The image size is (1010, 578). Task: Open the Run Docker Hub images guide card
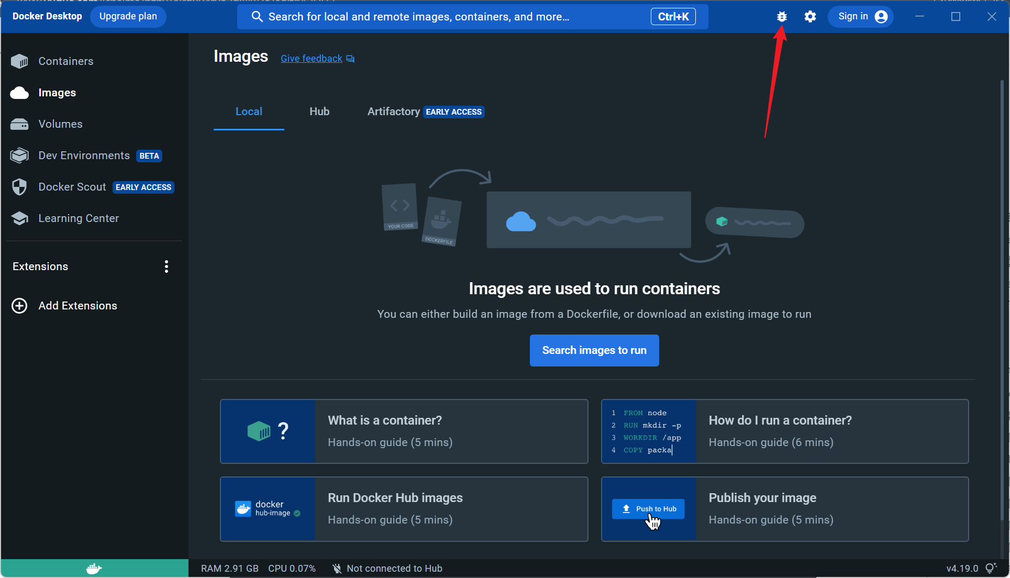(404, 509)
